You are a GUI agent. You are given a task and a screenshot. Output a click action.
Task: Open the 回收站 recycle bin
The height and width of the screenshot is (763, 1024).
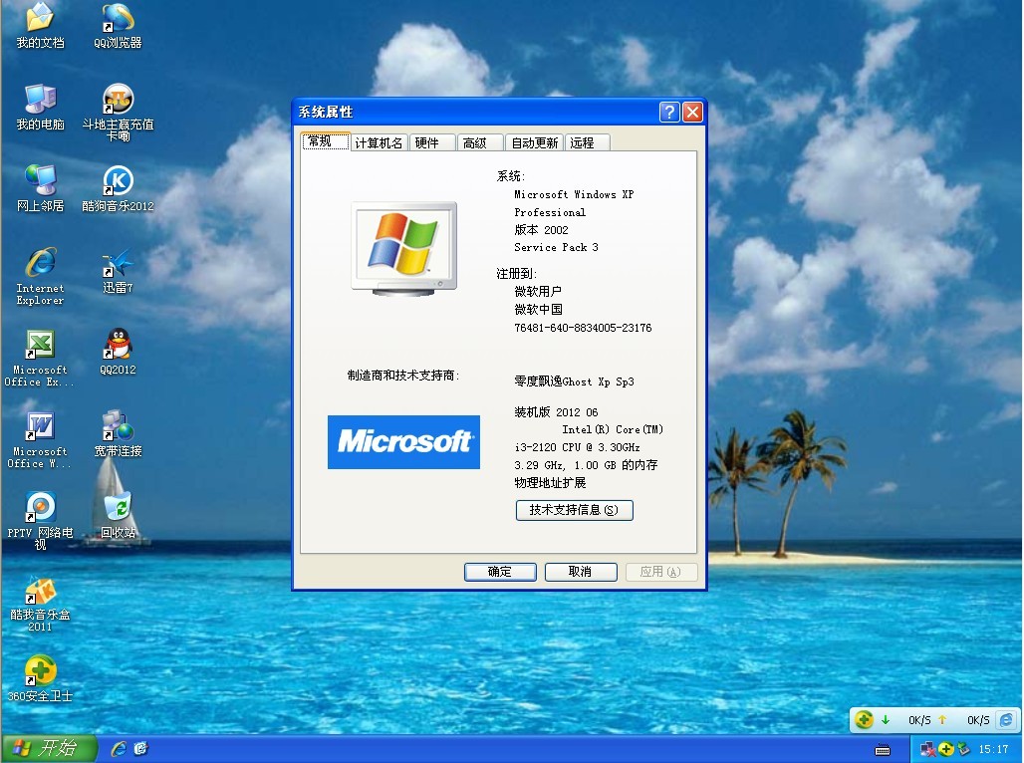120,508
